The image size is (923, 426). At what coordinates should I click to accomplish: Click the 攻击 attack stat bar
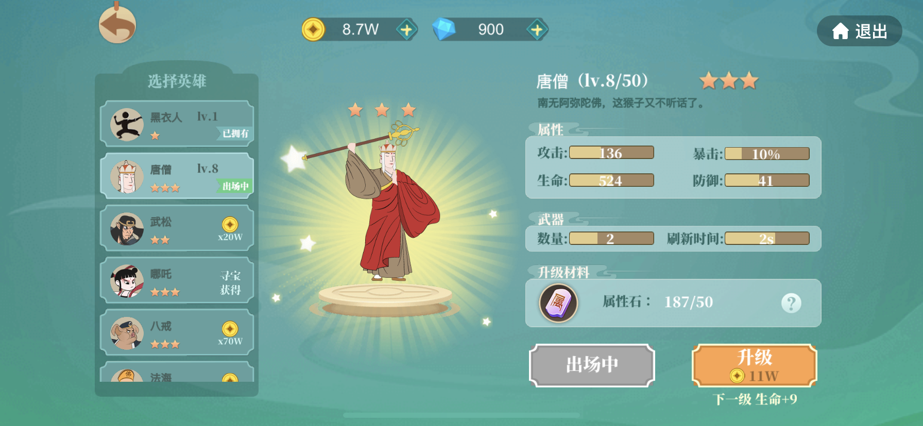pyautogui.click(x=611, y=153)
